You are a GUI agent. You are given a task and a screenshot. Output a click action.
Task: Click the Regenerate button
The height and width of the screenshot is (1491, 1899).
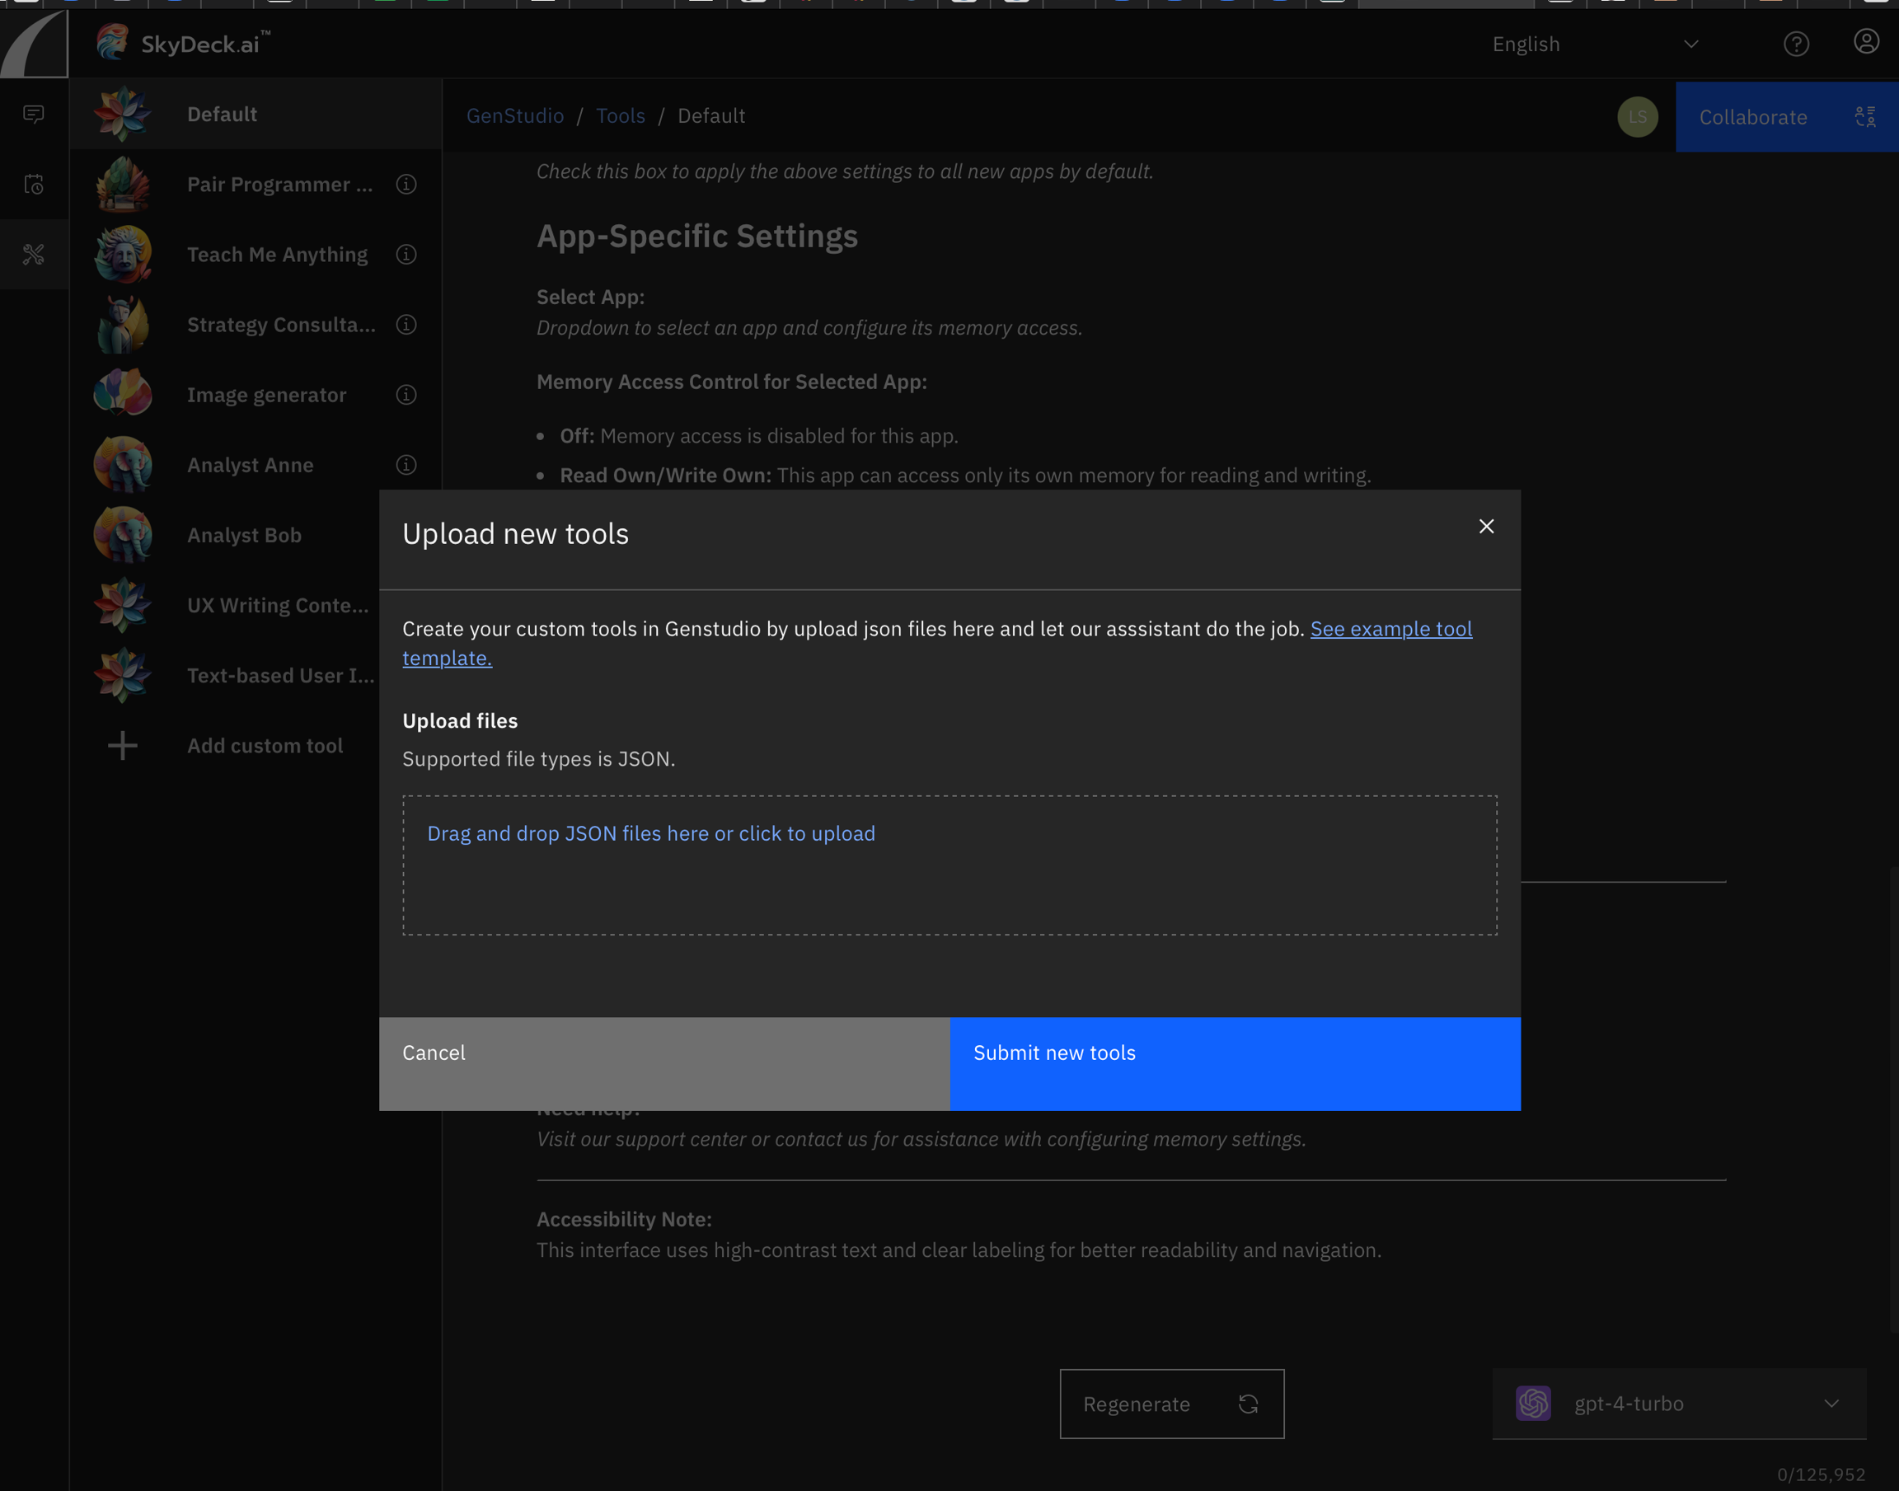[x=1171, y=1404]
